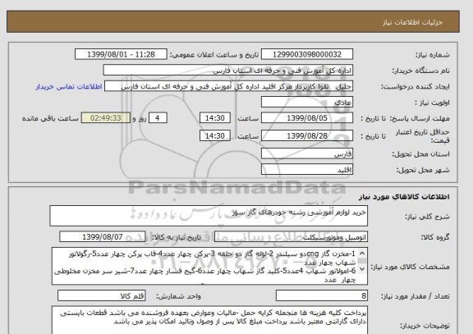Click the buyer notes text area

tap(209, 320)
